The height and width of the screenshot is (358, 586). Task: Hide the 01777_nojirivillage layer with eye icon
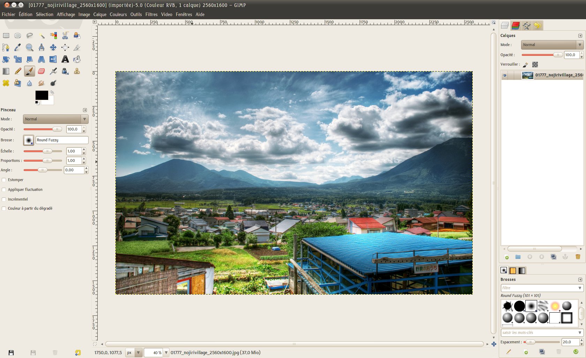(504, 75)
